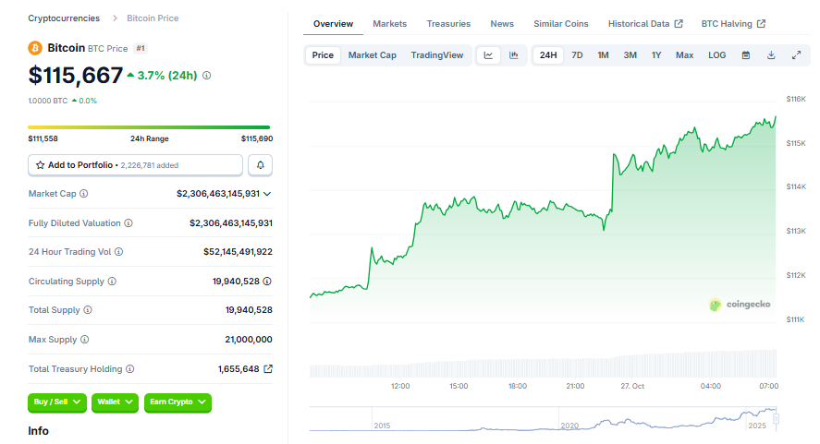Open the Wallet dropdown
This screenshot has width=820, height=444.
coord(116,402)
